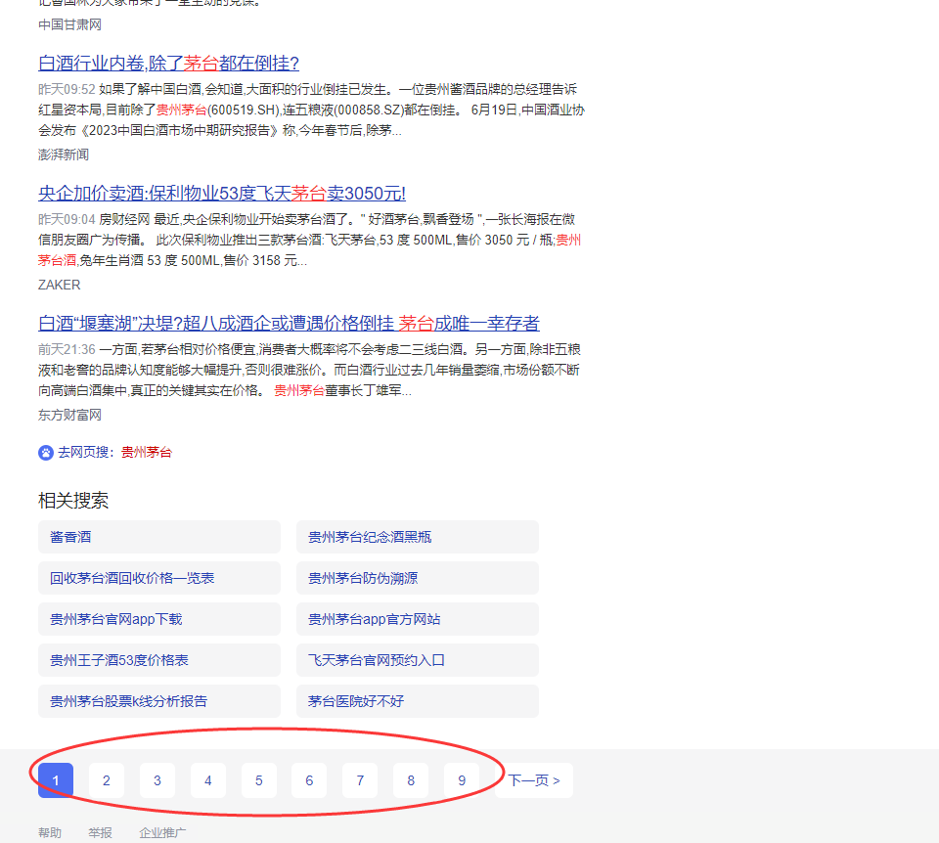Go to page 2 of results
The image size is (939, 843).
106,780
